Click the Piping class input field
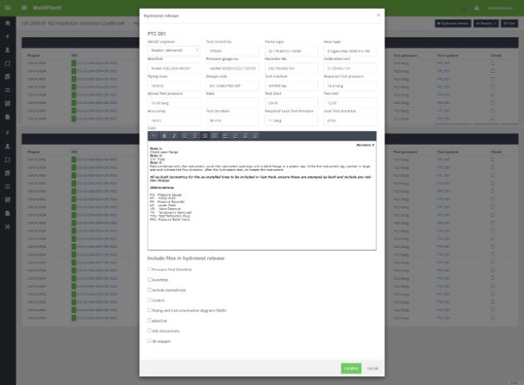 pos(174,86)
